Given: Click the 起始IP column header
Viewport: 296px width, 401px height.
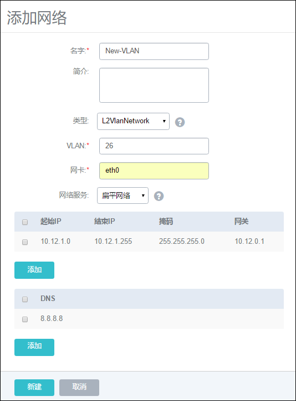Looking at the screenshot, I should tap(51, 221).
